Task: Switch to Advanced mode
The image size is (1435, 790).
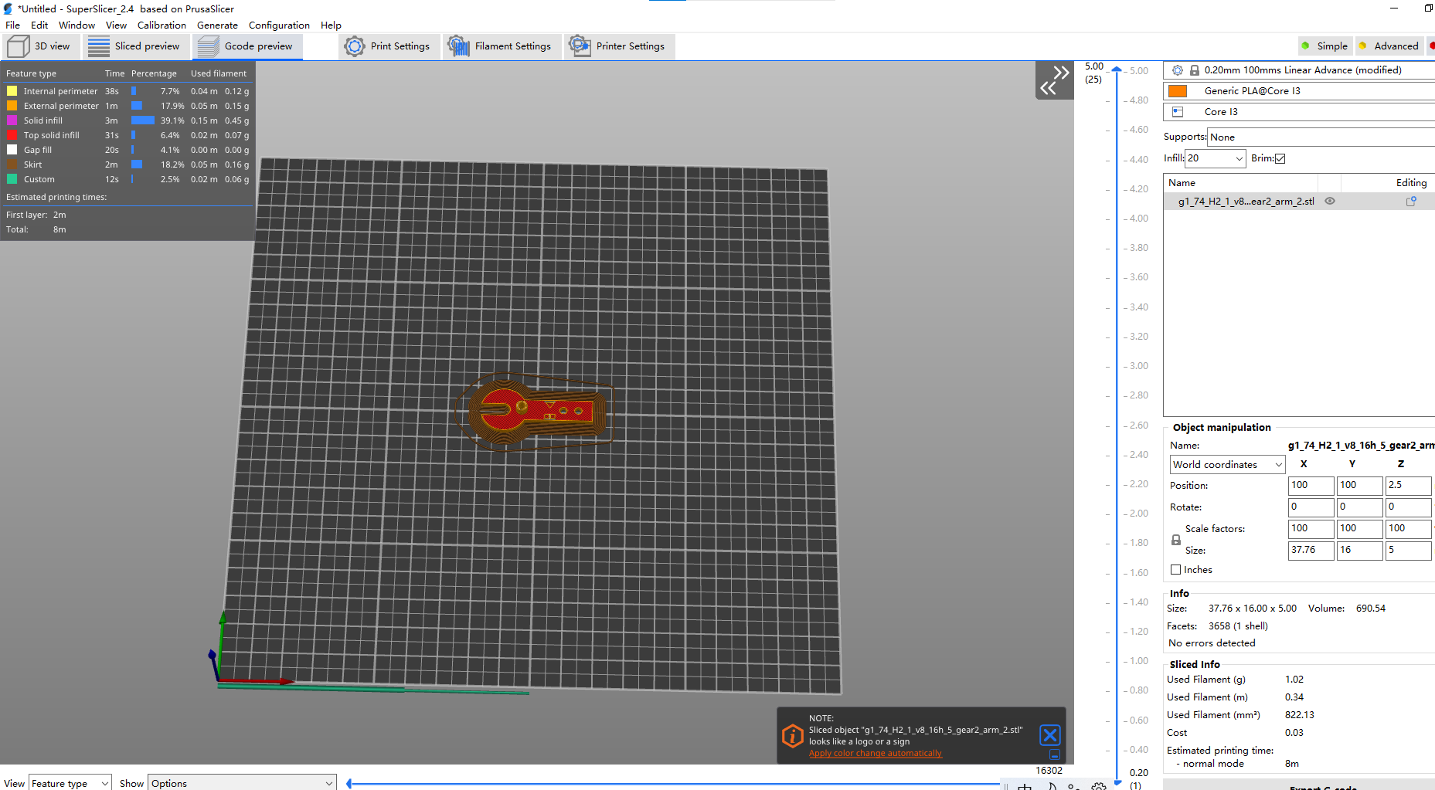Action: point(1389,46)
